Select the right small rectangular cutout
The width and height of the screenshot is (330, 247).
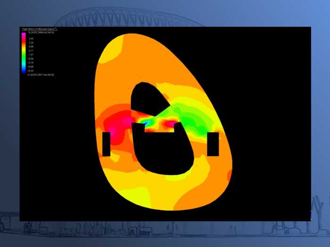point(213,144)
